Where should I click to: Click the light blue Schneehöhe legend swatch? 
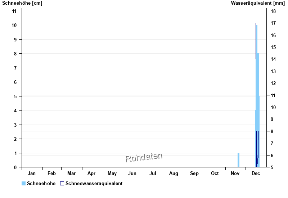tap(23, 184)
